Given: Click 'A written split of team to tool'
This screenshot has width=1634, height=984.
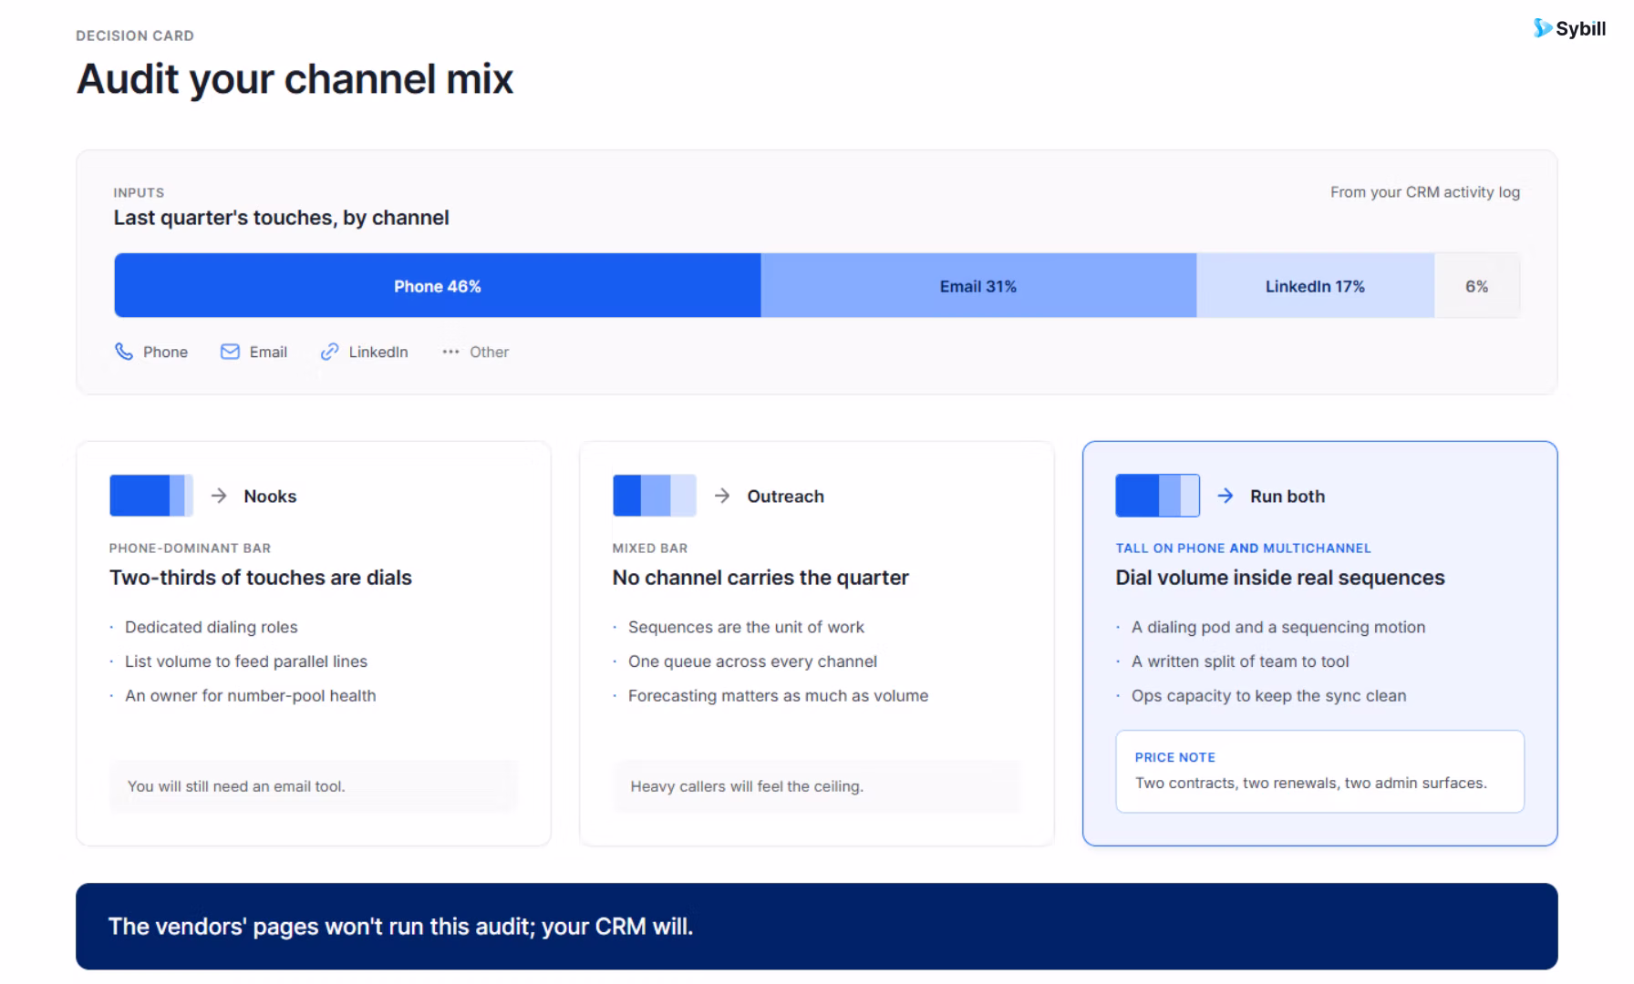Looking at the screenshot, I should (1240, 661).
